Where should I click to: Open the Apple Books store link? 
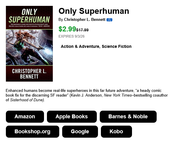pyautogui.click(x=72, y=117)
